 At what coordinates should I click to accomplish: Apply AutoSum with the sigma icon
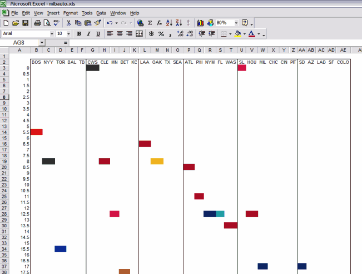(150, 23)
